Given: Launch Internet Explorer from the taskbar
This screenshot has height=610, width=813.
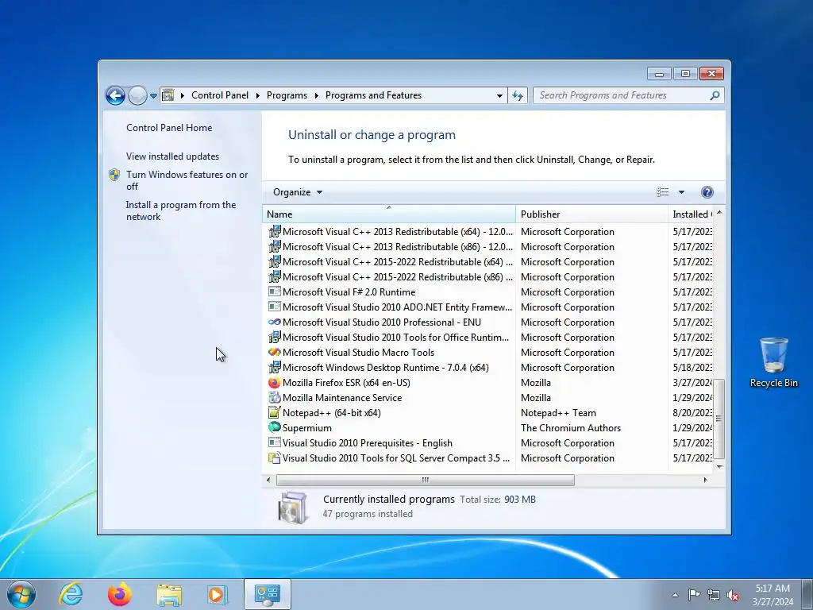Looking at the screenshot, I should click(71, 594).
